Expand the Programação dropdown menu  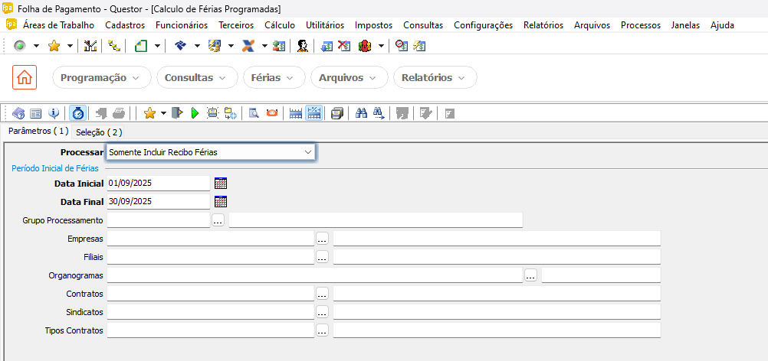100,78
